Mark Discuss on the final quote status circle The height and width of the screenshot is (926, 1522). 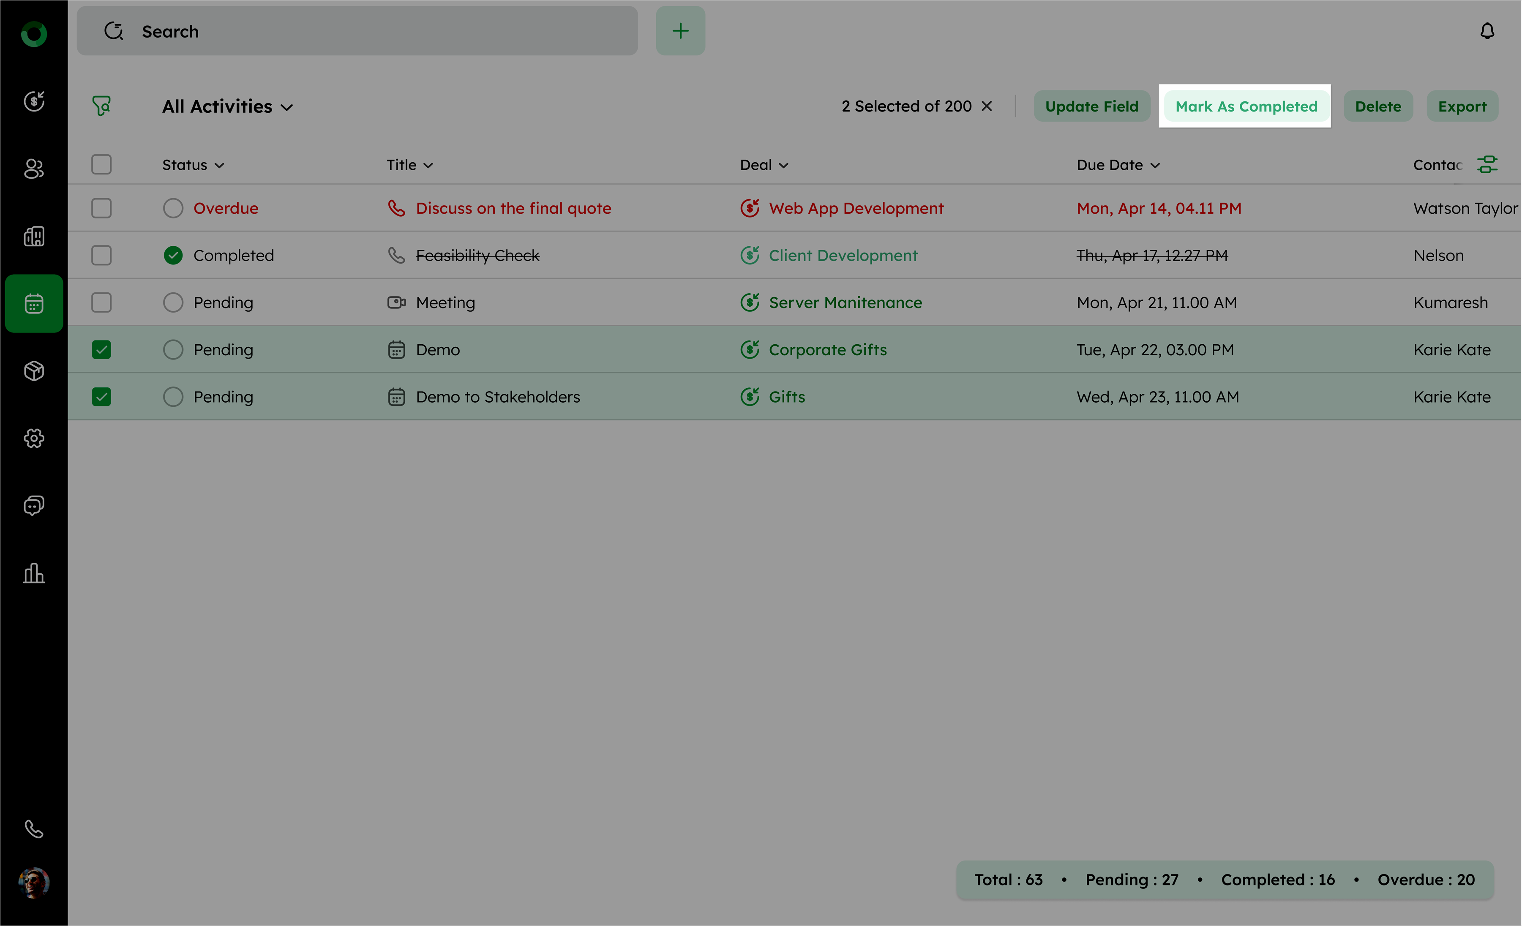[x=173, y=208]
